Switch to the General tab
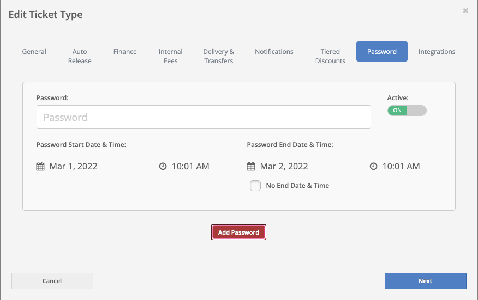 point(34,52)
